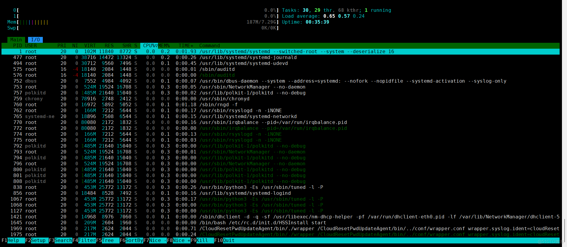Select the systemd-journald process, PID 477

pyautogui.click(x=281, y=58)
